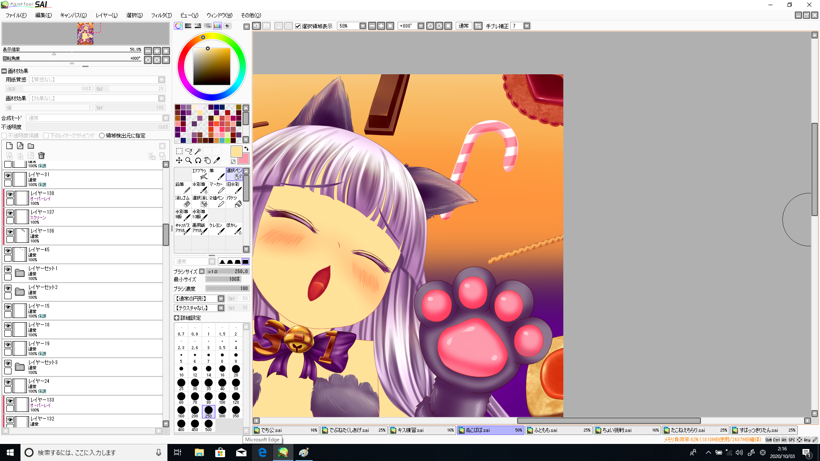Image resolution: width=820 pixels, height=461 pixels.
Task: Switch to キス練習.sai document tab
Action: point(422,430)
